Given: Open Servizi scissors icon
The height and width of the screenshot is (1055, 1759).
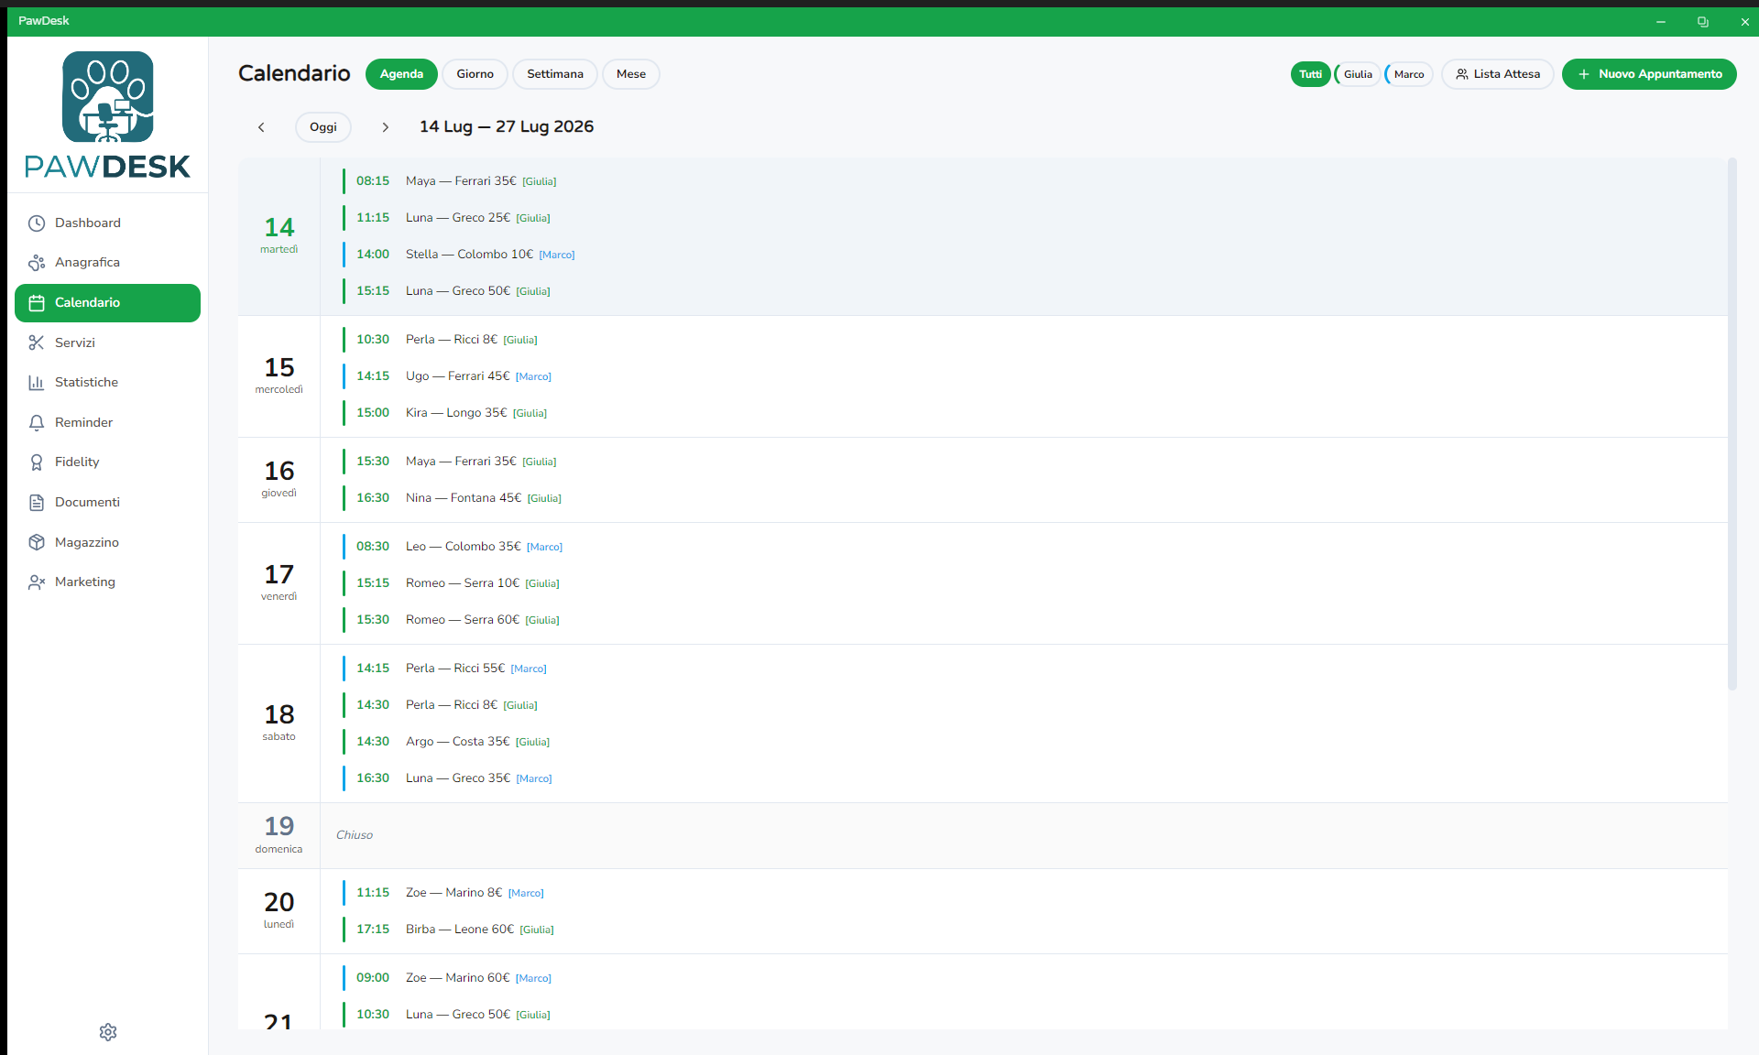Looking at the screenshot, I should (x=37, y=343).
